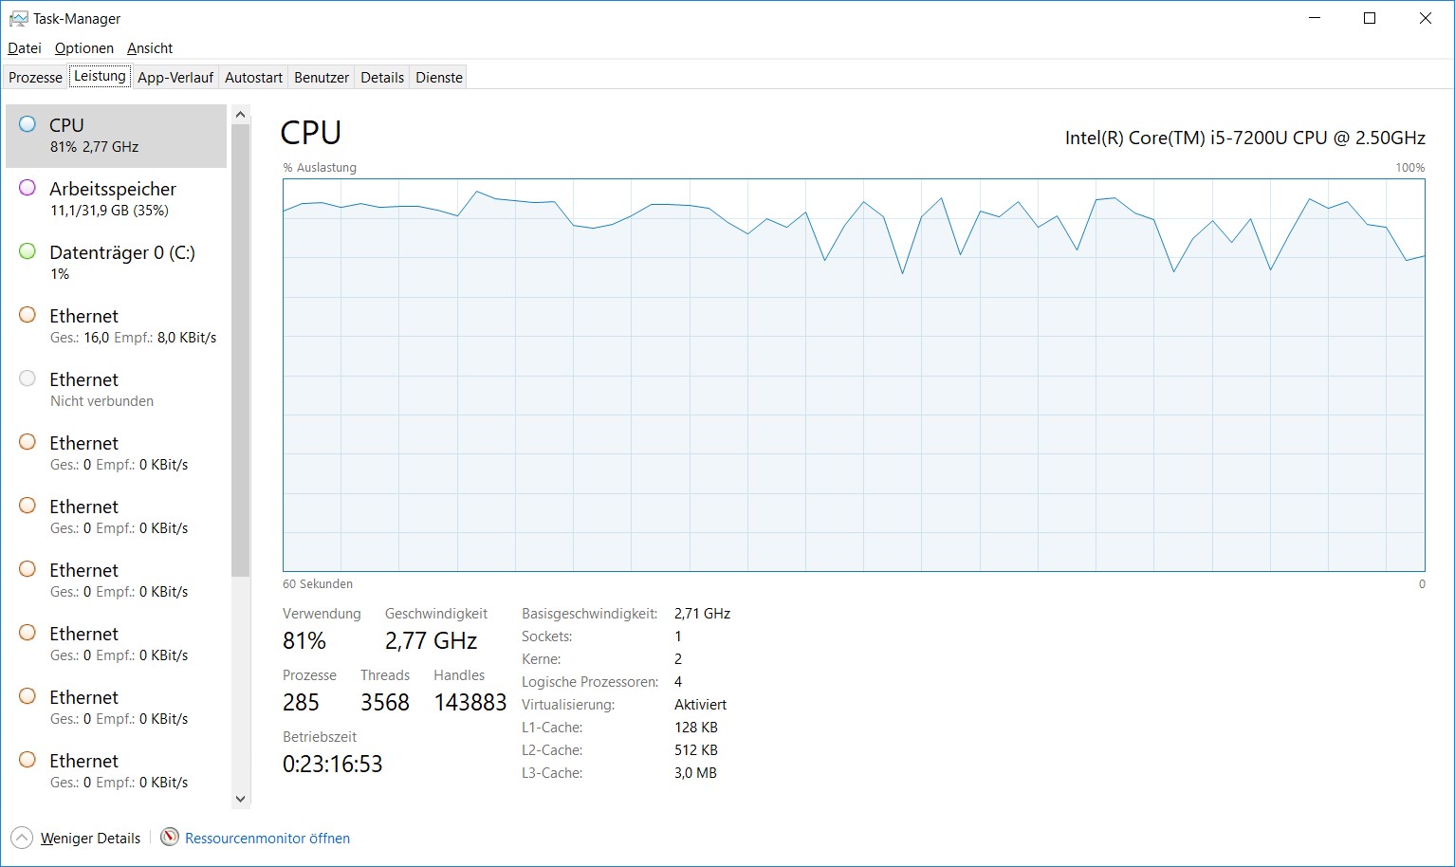Switch to the Dienste tab
The width and height of the screenshot is (1455, 867).
(x=439, y=78)
